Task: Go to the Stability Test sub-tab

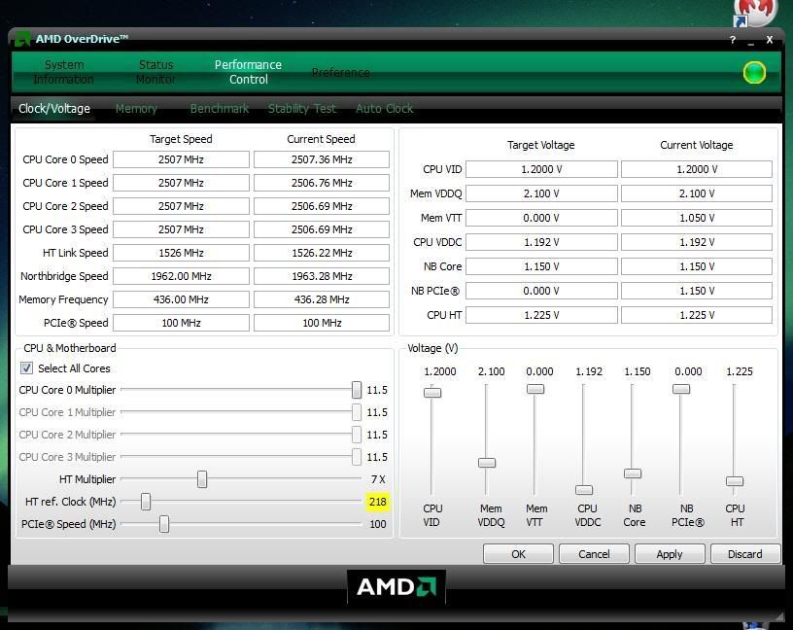Action: [302, 109]
